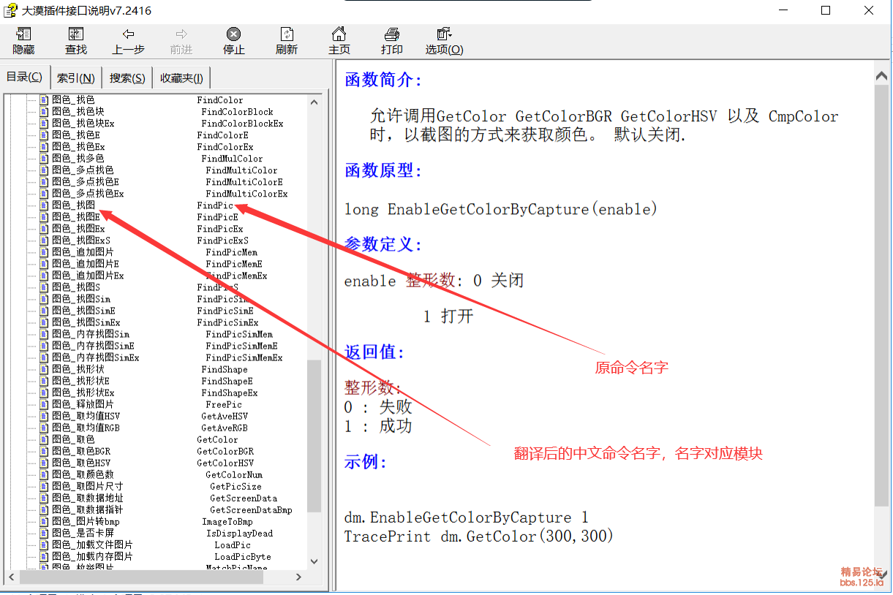Click page icon beside 图色_找图SimE

pyautogui.click(x=44, y=311)
